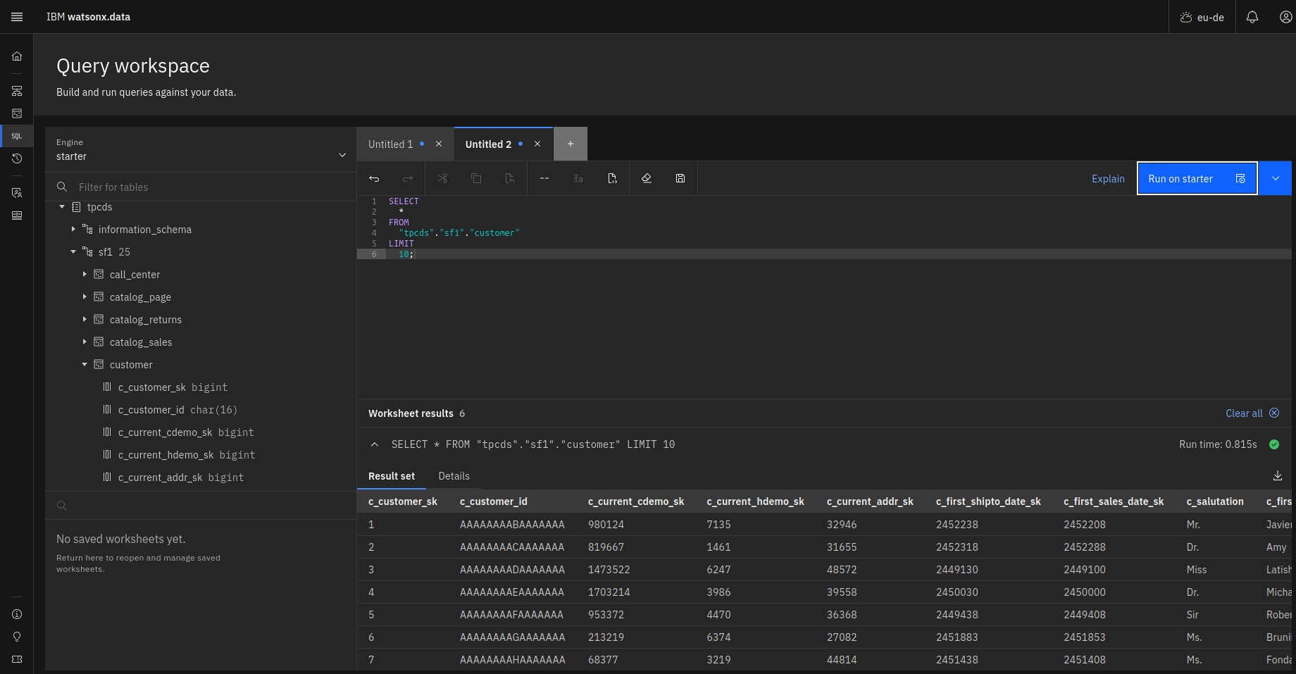Viewport: 1296px width, 674px height.
Task: Download the result set
Action: (1278, 476)
